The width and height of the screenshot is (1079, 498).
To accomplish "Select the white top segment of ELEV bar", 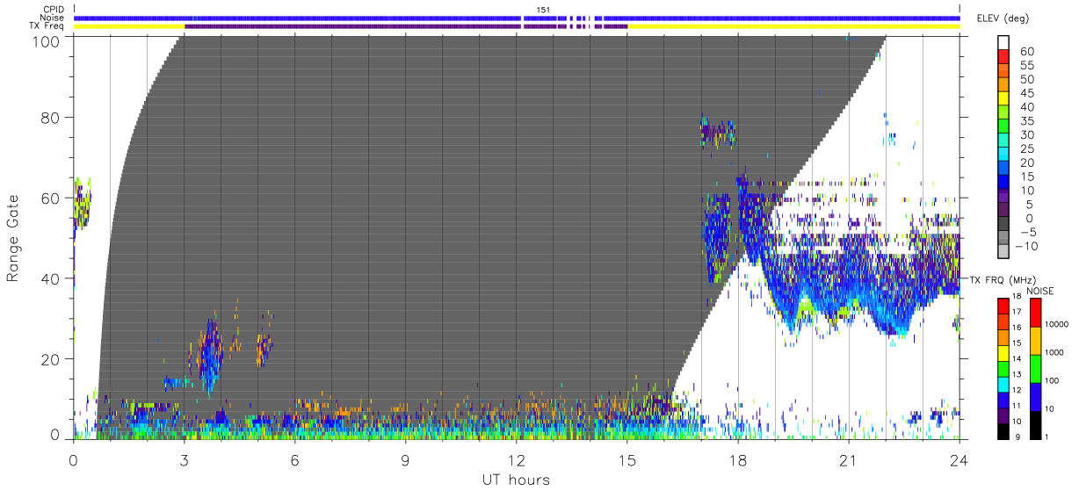I will tap(1005, 44).
